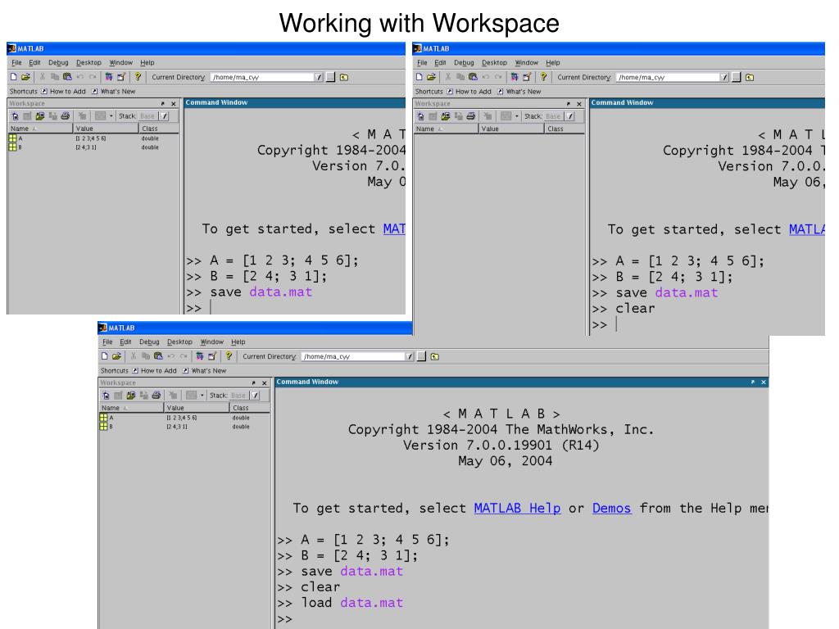This screenshot has height=629, width=839.
Task: Click How to Add shortcut in bottom window
Action: (154, 371)
